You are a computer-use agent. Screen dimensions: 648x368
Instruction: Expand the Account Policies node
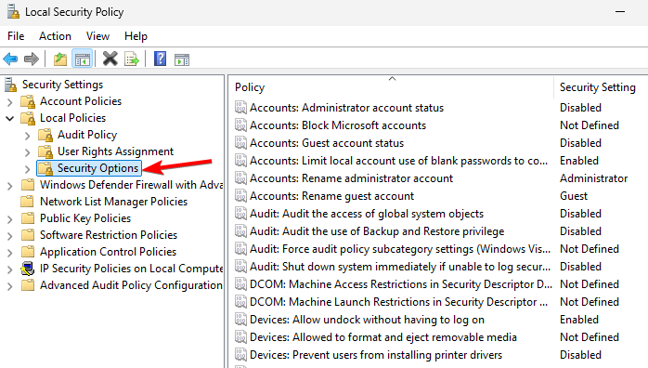(x=10, y=101)
